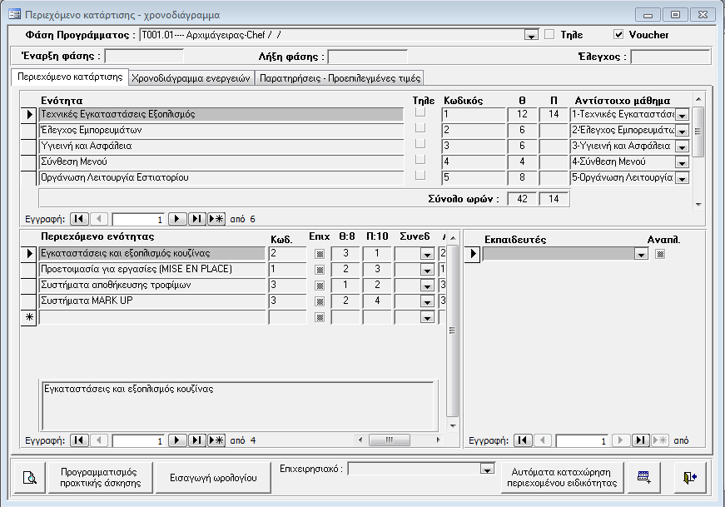Viewport: 725px width, 507px height.
Task: Toggle Επιχ checkbox for Συστήματα MARK UP
Action: pos(320,301)
